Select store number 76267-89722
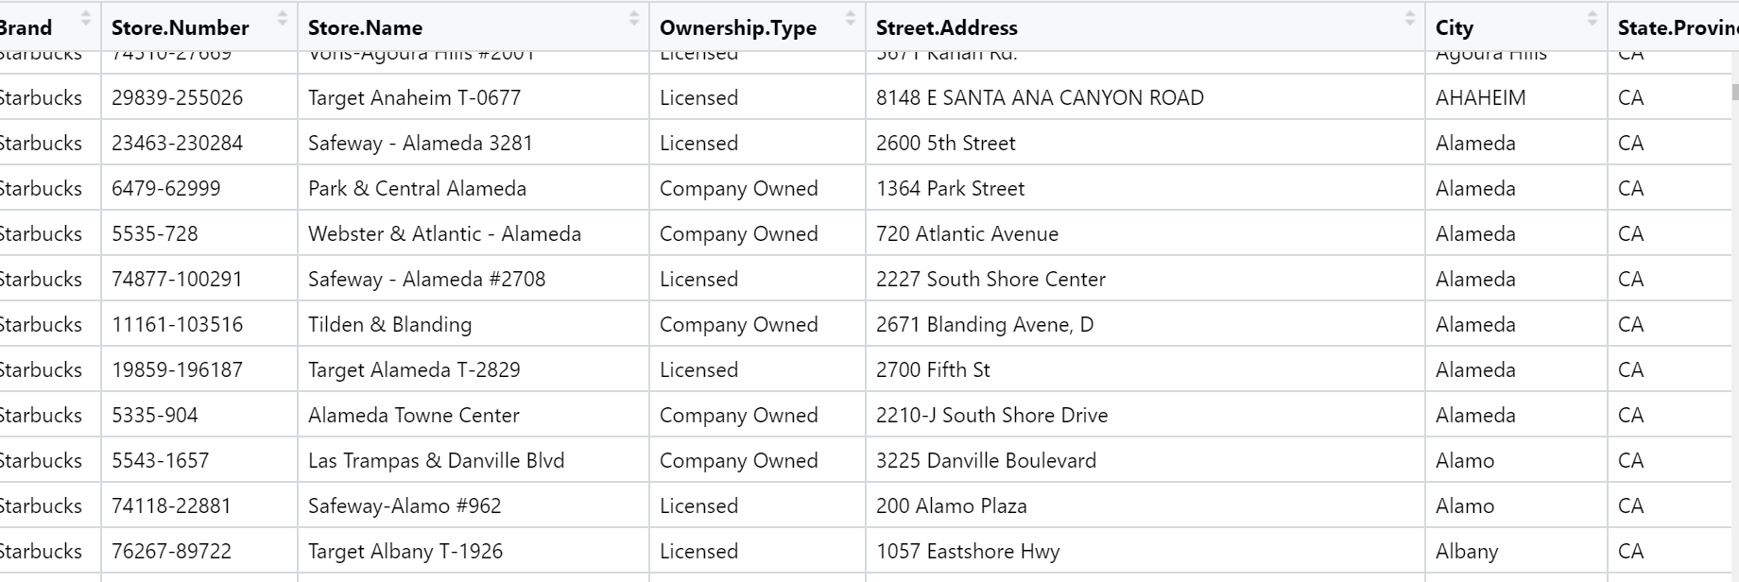 (171, 551)
